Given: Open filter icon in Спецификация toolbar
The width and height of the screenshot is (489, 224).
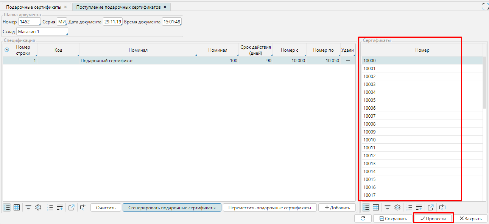Looking at the screenshot, I should [28, 207].
